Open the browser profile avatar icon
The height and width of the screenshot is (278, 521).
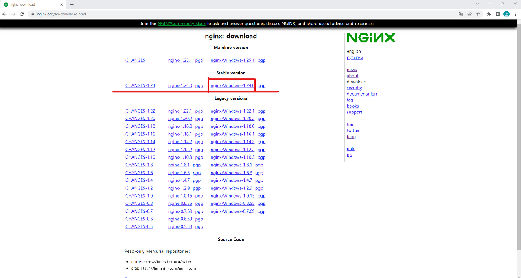[x=506, y=13]
